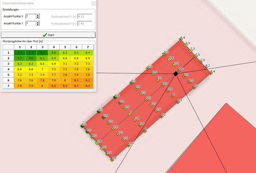
Task: Click map grid marker labeled 5.6
Action: 104,117
